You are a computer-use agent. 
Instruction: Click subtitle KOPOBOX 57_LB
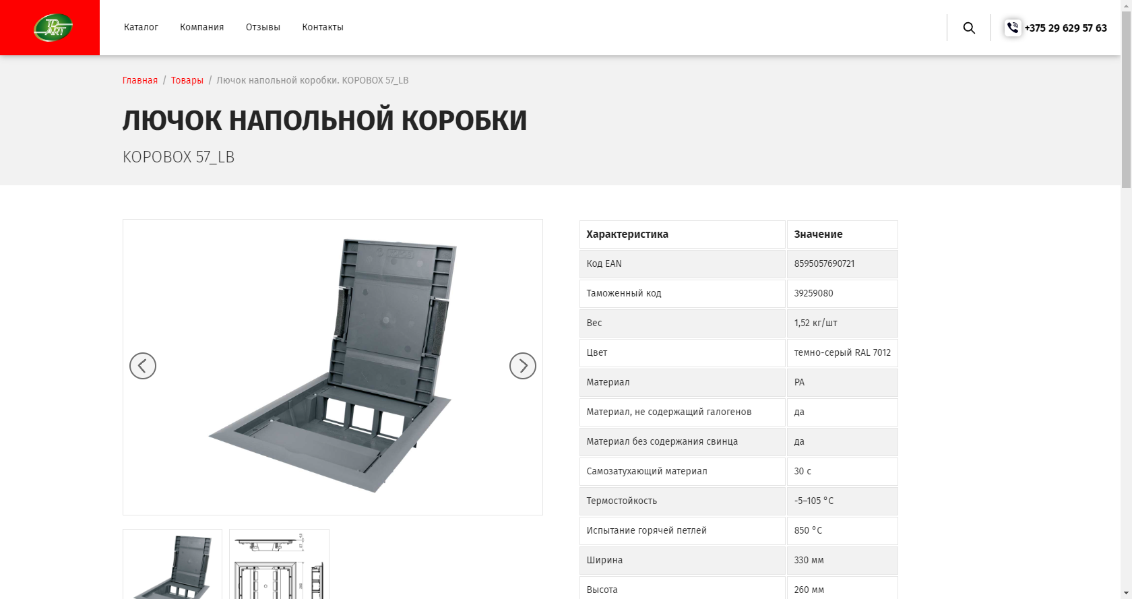pyautogui.click(x=179, y=157)
